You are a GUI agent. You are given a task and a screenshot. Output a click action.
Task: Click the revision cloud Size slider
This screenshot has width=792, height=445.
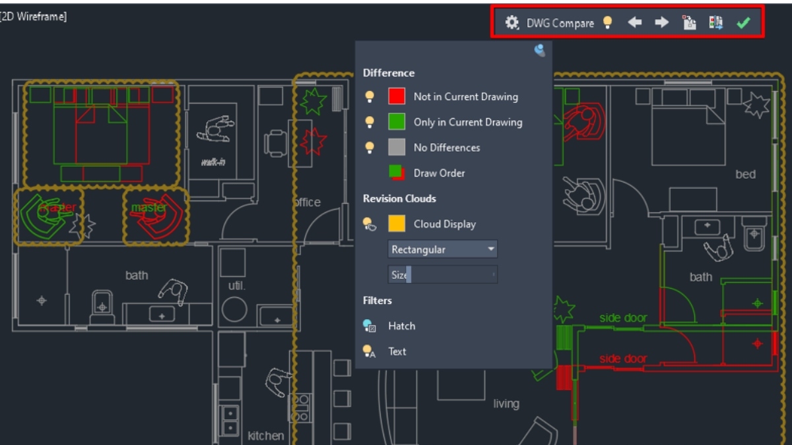442,274
